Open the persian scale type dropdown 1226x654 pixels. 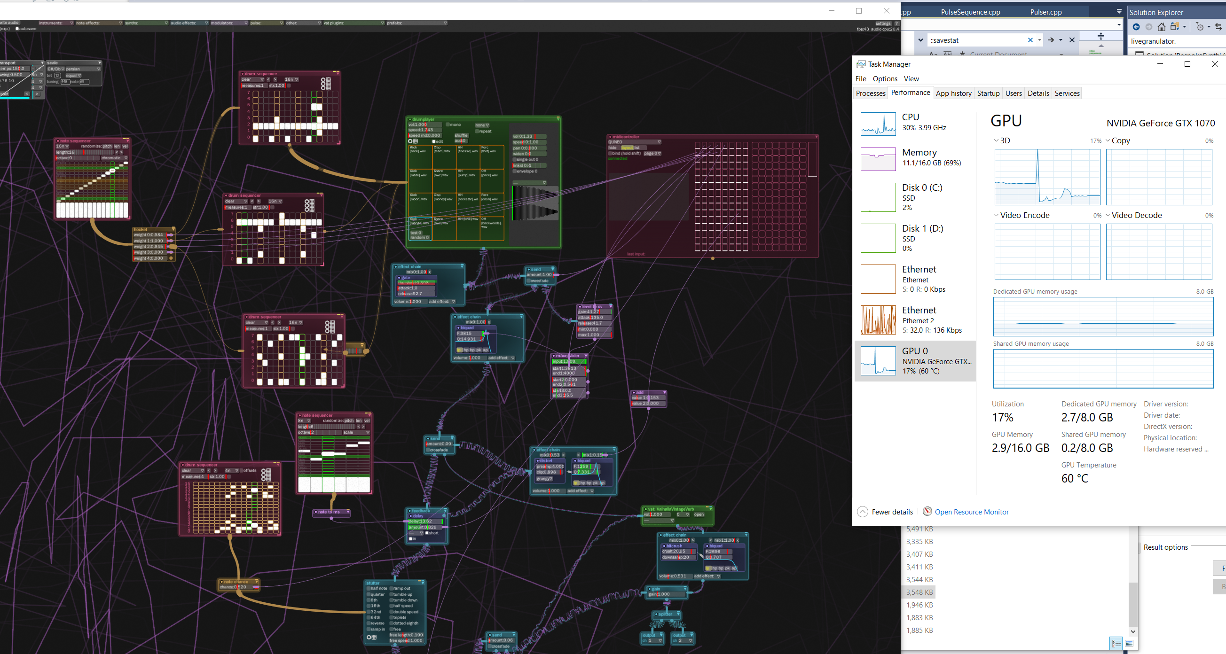pos(83,69)
